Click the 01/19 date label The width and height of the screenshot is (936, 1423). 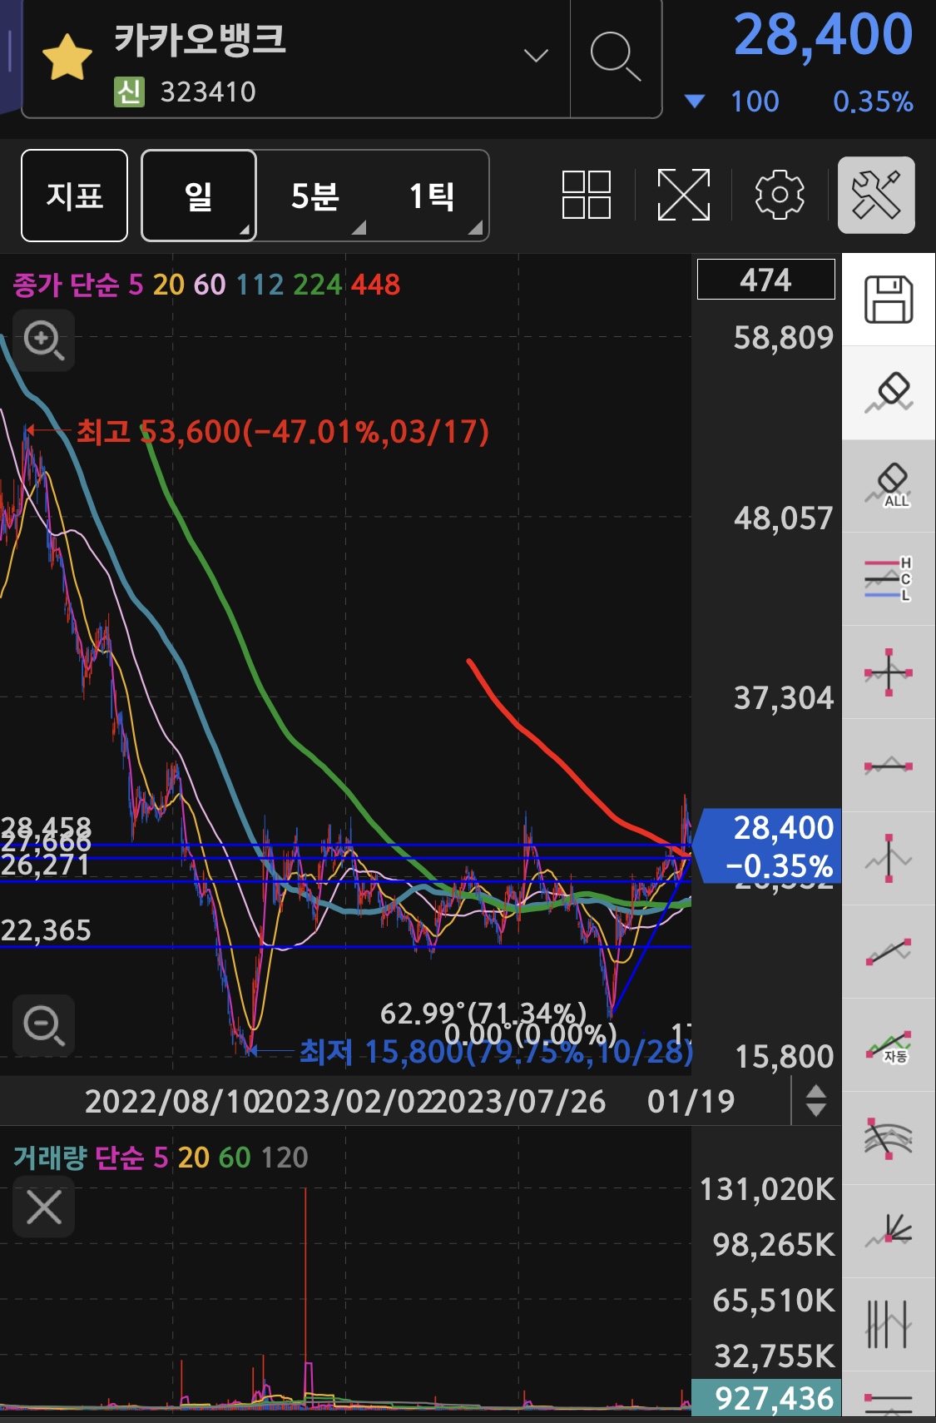coord(691,1101)
